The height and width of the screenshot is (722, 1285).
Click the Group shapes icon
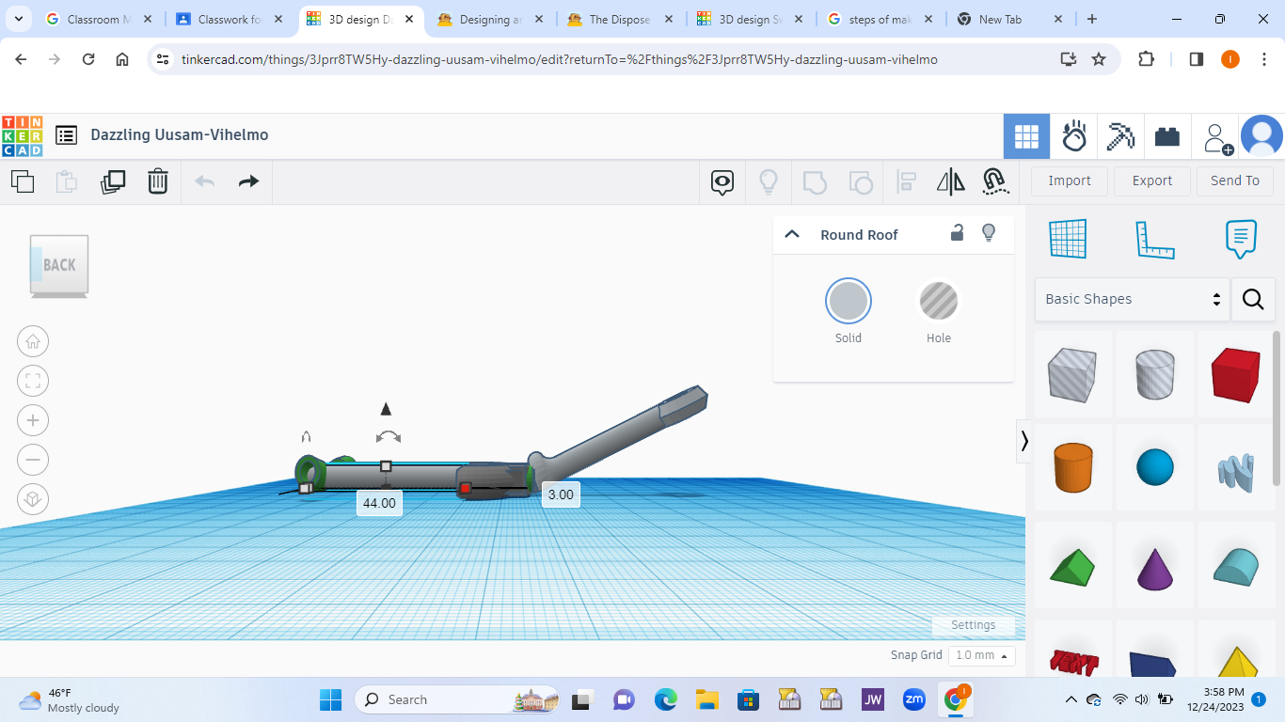click(x=815, y=181)
